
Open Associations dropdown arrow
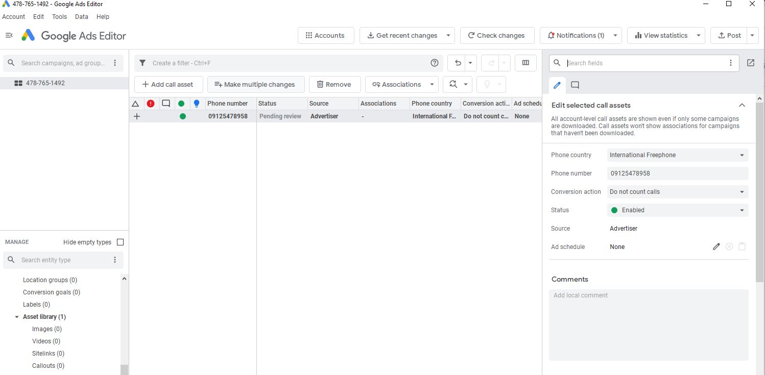point(432,84)
